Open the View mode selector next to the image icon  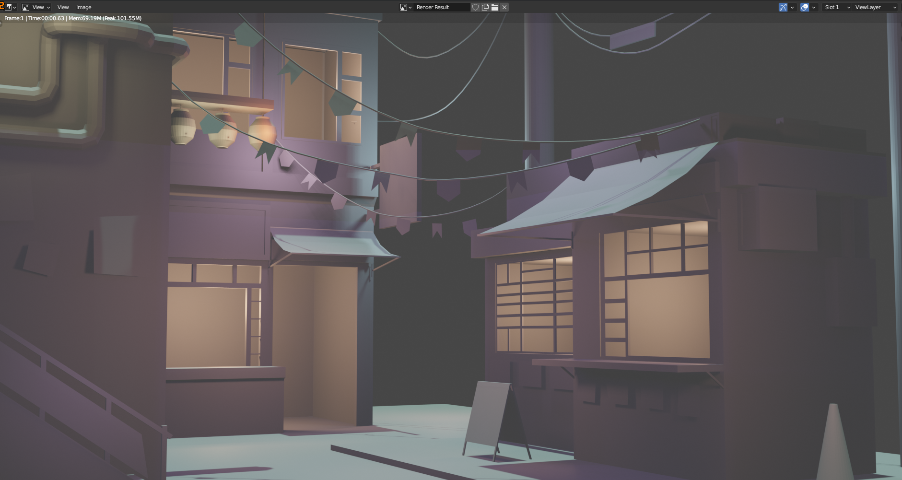point(37,7)
